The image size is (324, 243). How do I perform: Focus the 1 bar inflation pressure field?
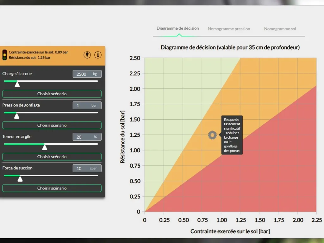tap(87, 105)
